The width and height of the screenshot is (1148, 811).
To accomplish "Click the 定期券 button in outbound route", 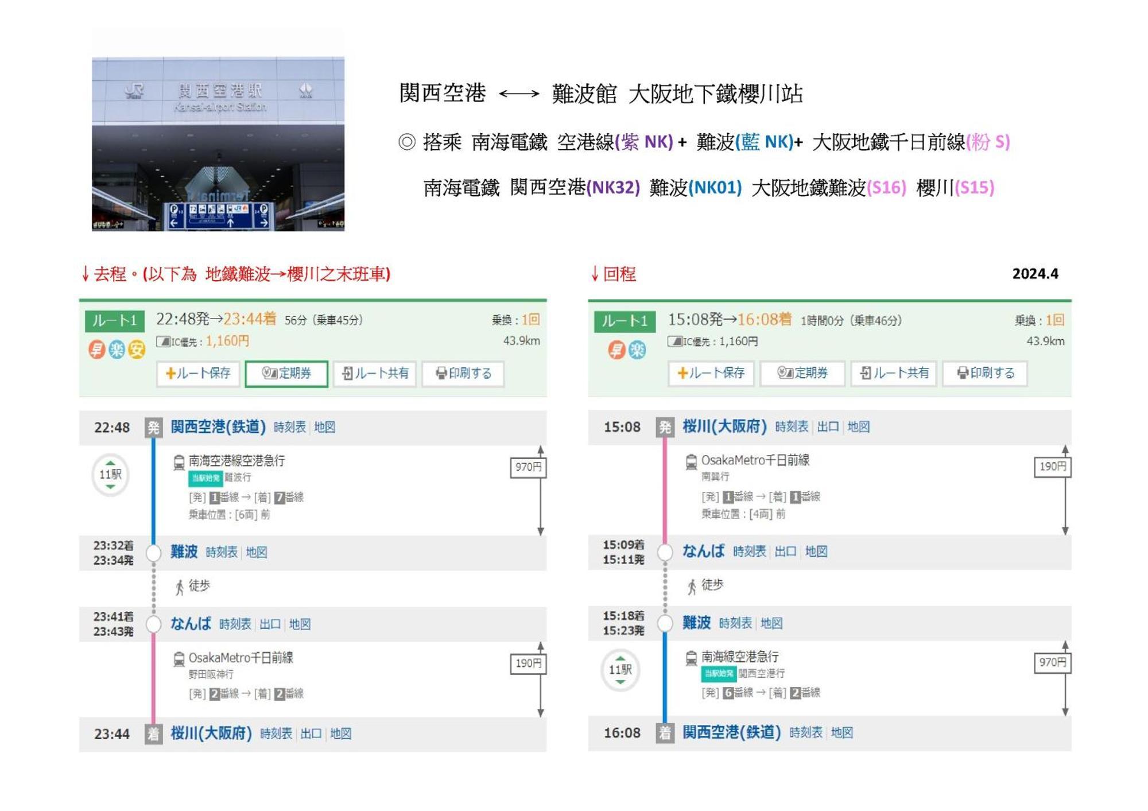I will click(286, 374).
